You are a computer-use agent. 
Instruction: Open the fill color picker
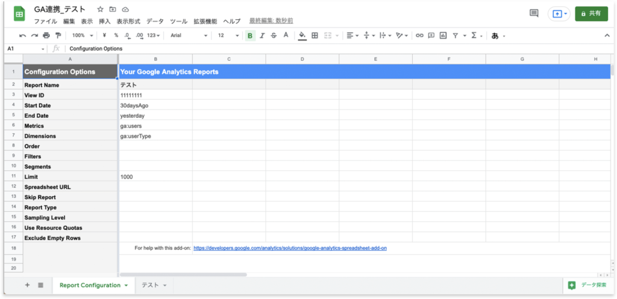pyautogui.click(x=302, y=35)
